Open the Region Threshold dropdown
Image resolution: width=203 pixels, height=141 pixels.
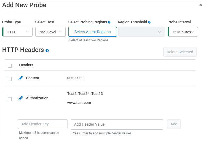point(141,32)
